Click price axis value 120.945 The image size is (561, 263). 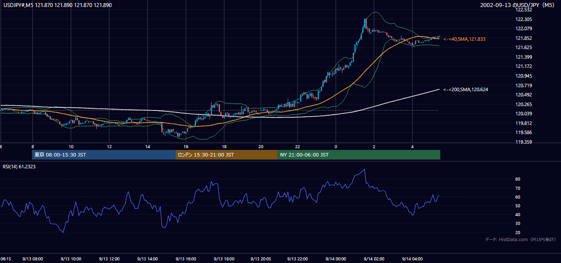click(x=524, y=76)
